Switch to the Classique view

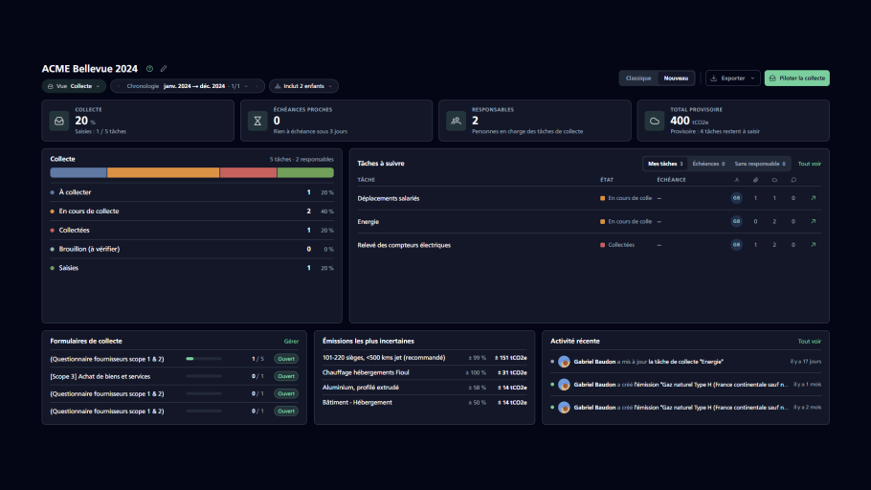pos(638,78)
